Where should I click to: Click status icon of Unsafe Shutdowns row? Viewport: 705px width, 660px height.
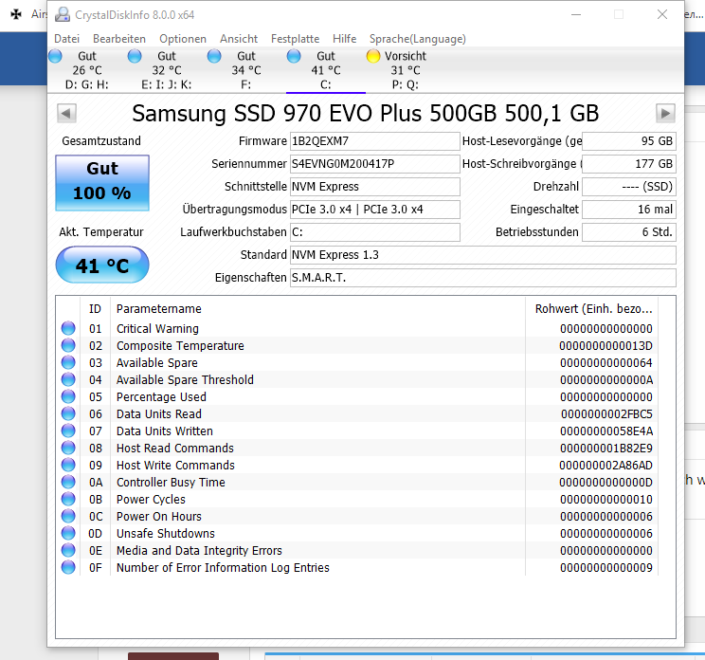point(68,534)
